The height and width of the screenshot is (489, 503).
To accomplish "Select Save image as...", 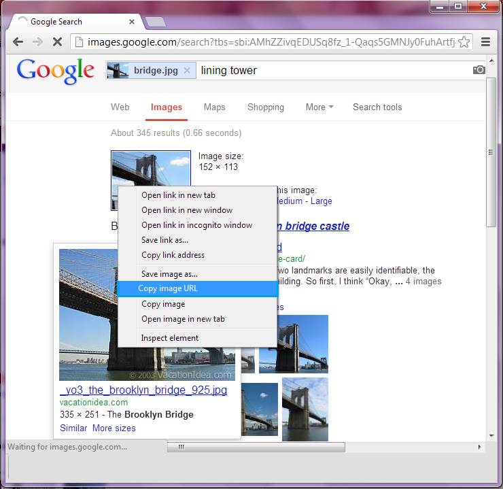I will (x=197, y=274).
